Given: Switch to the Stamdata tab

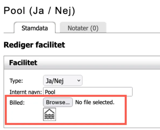Looking at the screenshot, I should coord(35,28).
